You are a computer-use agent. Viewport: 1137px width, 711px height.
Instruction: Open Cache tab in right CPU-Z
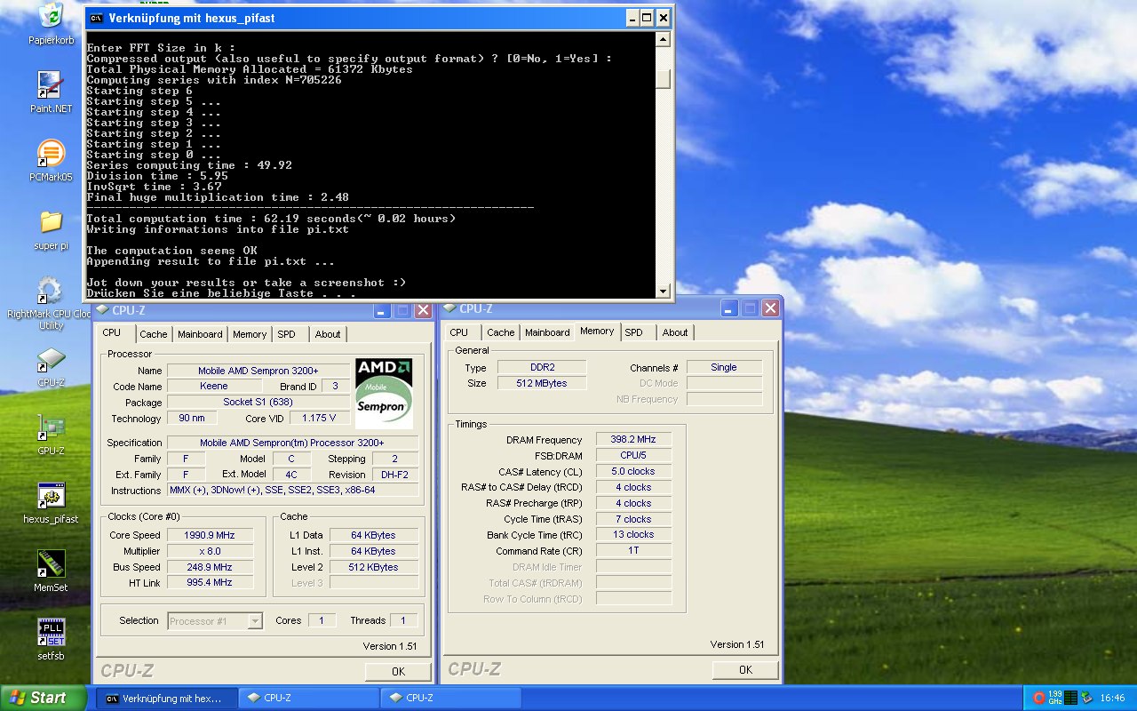point(500,332)
